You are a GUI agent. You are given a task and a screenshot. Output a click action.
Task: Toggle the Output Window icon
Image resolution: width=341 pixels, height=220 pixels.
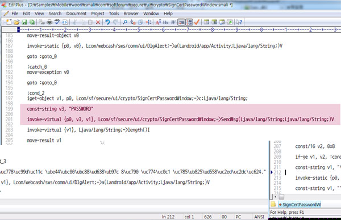pyautogui.click(x=214, y=22)
